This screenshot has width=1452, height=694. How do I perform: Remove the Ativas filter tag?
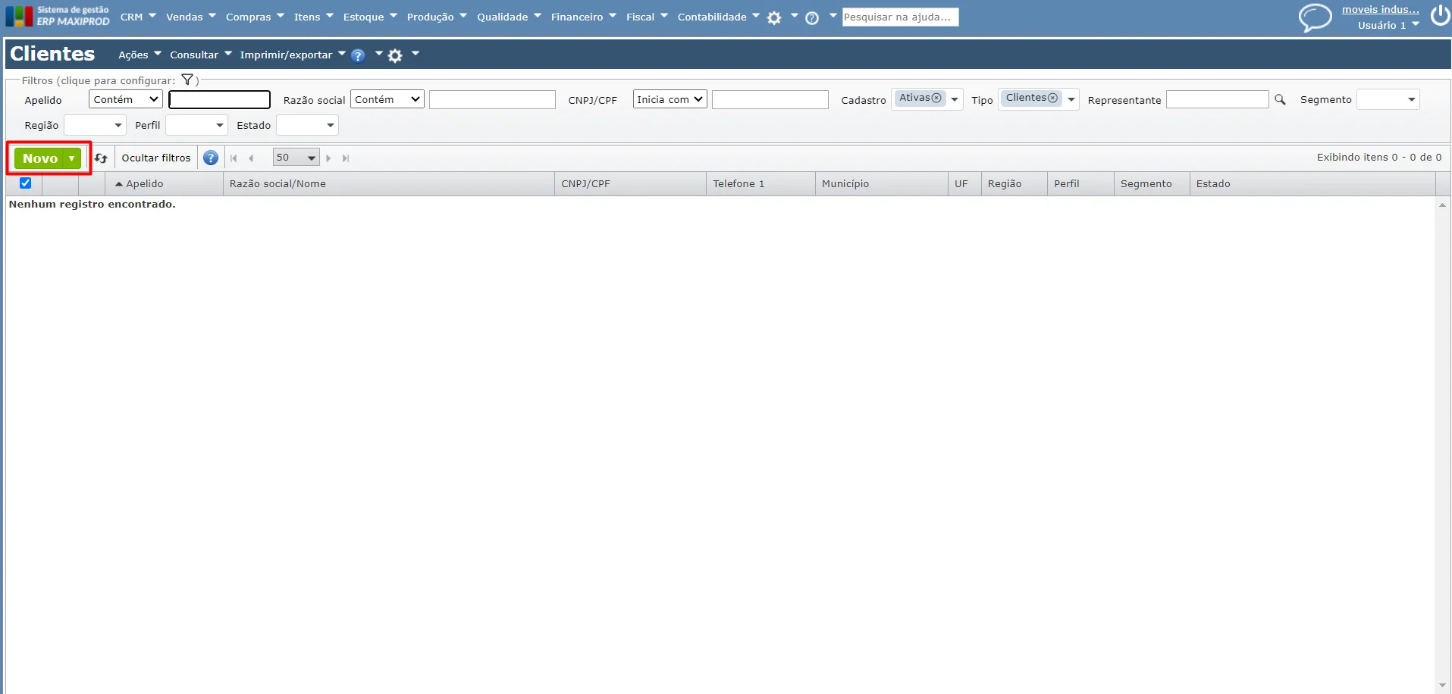click(936, 98)
